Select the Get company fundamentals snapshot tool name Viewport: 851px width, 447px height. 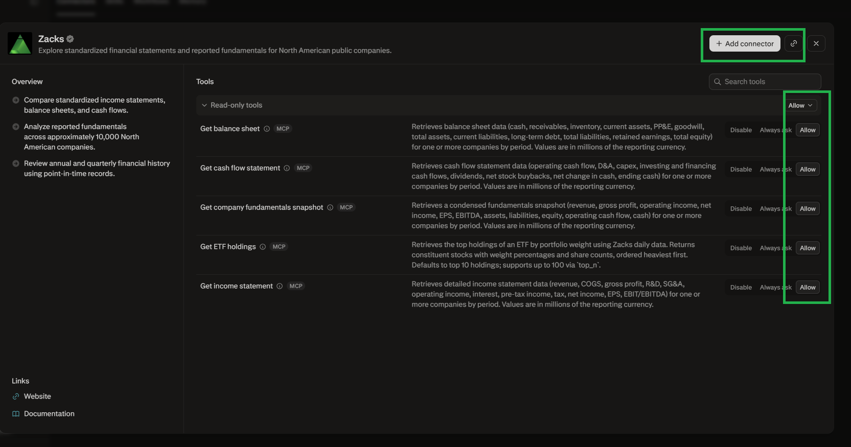262,207
